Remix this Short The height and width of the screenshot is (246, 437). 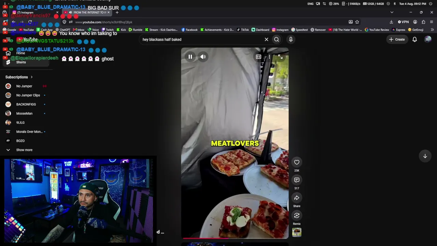[x=297, y=216]
